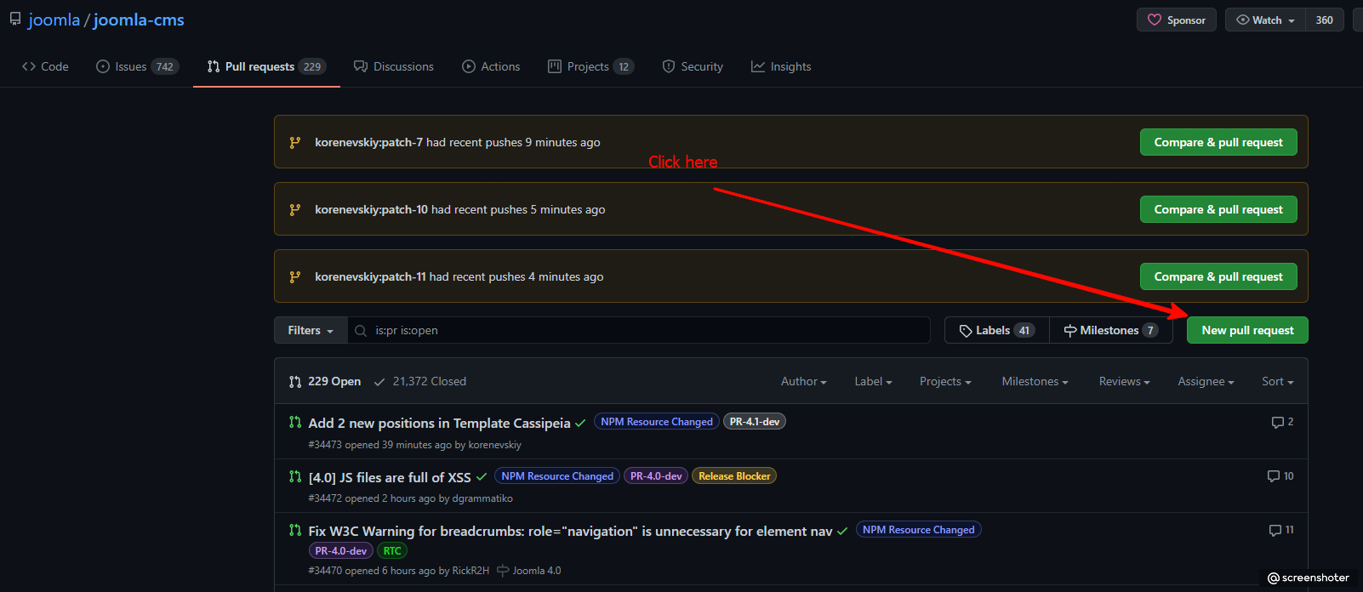Image resolution: width=1363 pixels, height=592 pixels.
Task: Expand the Assignee filter dropdown
Action: 1206,381
